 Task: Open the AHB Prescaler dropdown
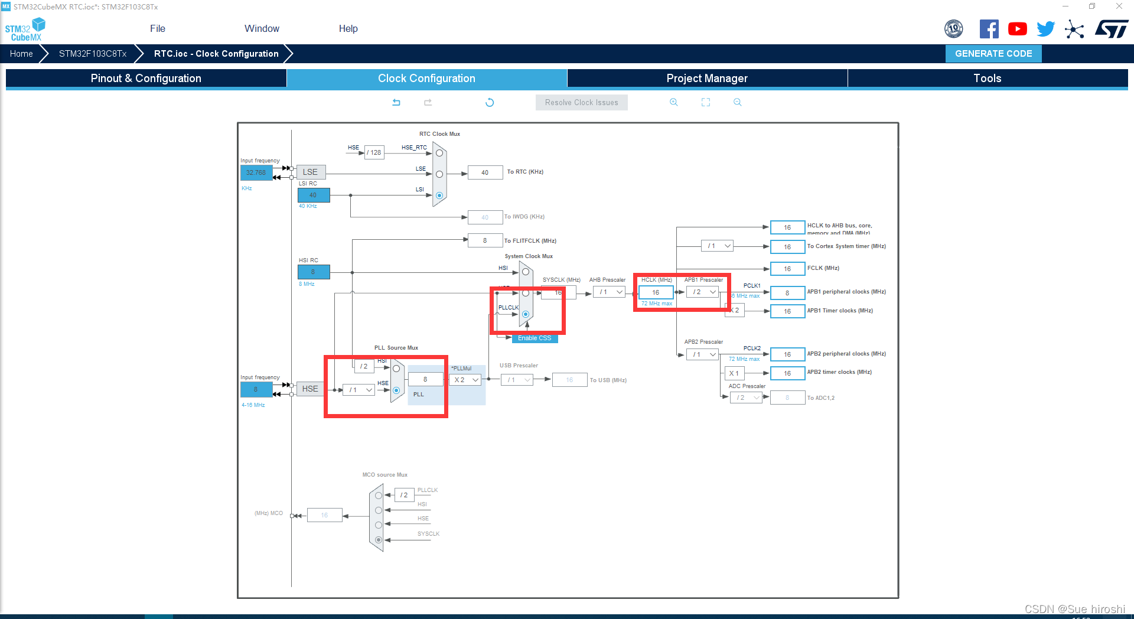(610, 292)
